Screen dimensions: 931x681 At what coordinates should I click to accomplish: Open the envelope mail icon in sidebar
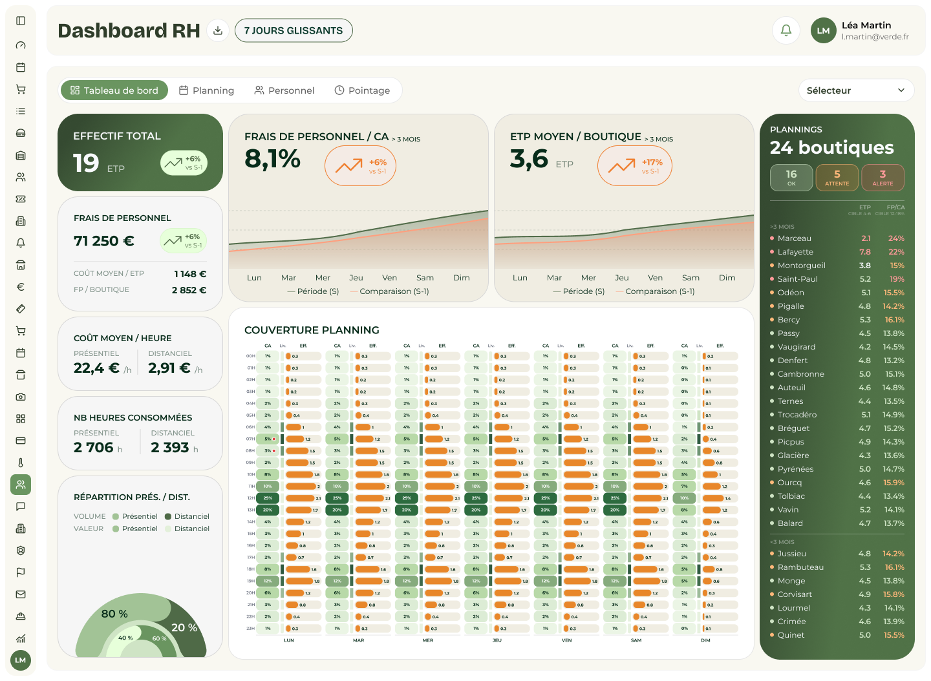tap(21, 594)
